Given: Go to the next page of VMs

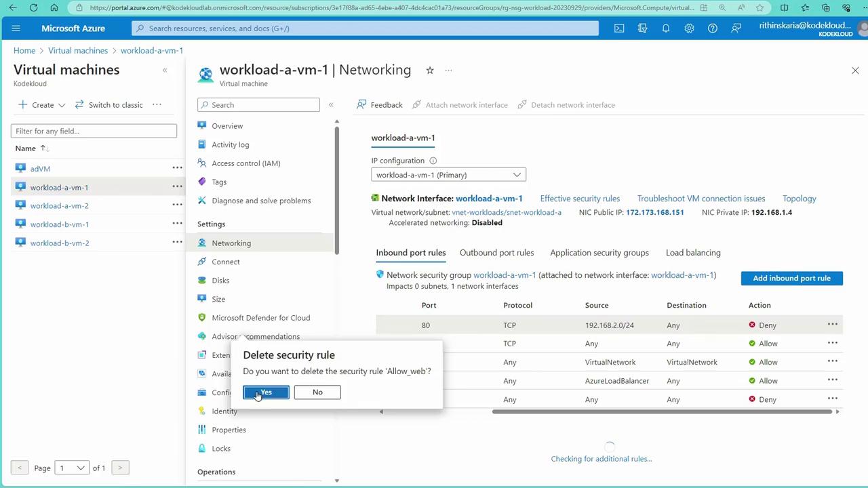Looking at the screenshot, I should click(120, 468).
